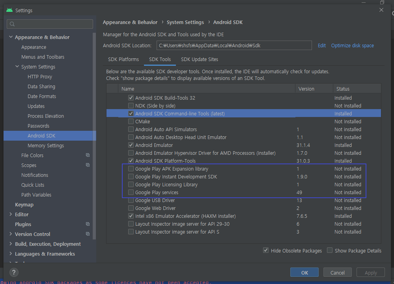Screen dimensions: 394x284
Task: Uncheck Android SDK Command-line Tools (latest)
Action: pos(131,113)
